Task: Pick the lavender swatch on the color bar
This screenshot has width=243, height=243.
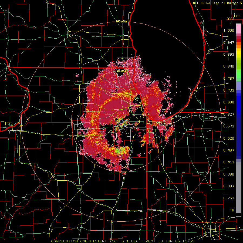Action: point(238,86)
